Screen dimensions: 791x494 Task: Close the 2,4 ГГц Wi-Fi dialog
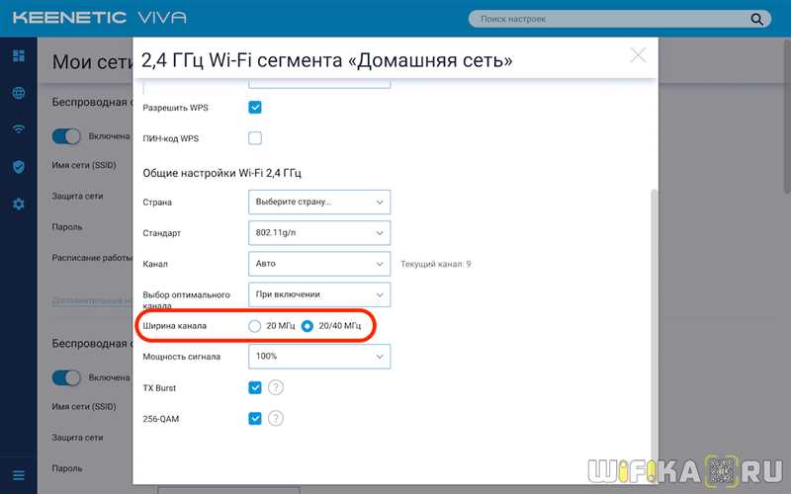638,55
